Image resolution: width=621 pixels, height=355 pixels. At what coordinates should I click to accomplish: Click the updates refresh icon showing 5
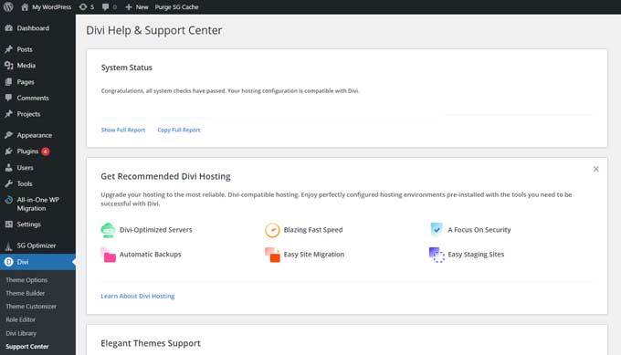pos(83,6)
